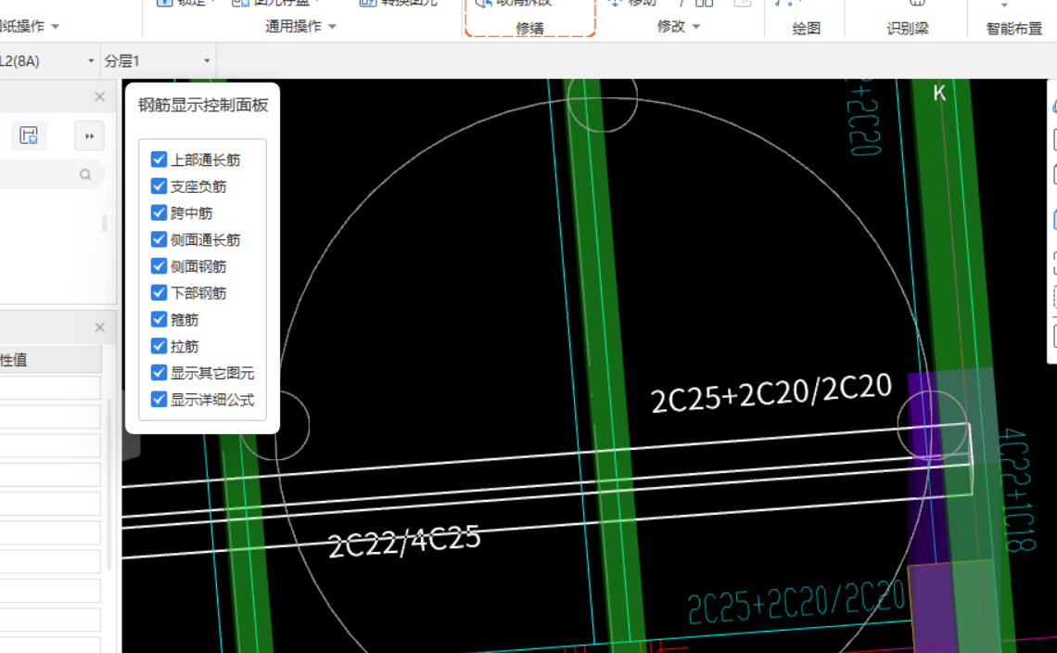The width and height of the screenshot is (1057, 653).
Task: Uncheck 显示其它图元 option
Action: point(159,372)
